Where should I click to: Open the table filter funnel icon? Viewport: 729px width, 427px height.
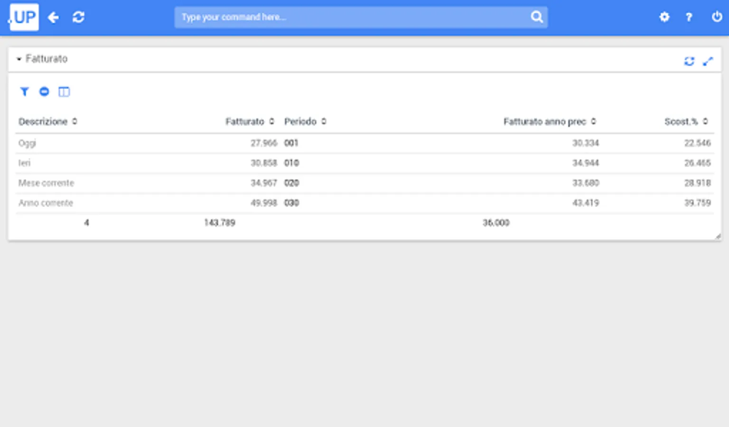point(24,92)
